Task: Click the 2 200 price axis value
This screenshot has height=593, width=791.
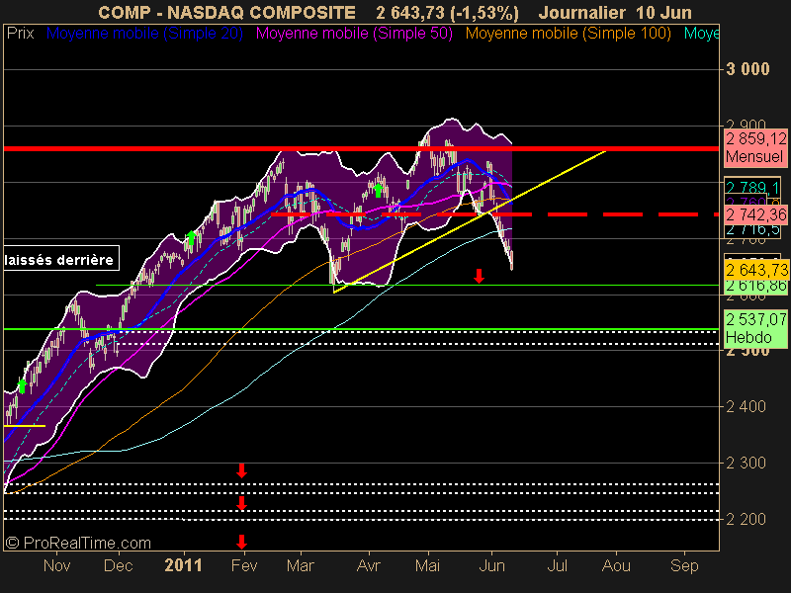Action: (x=746, y=519)
